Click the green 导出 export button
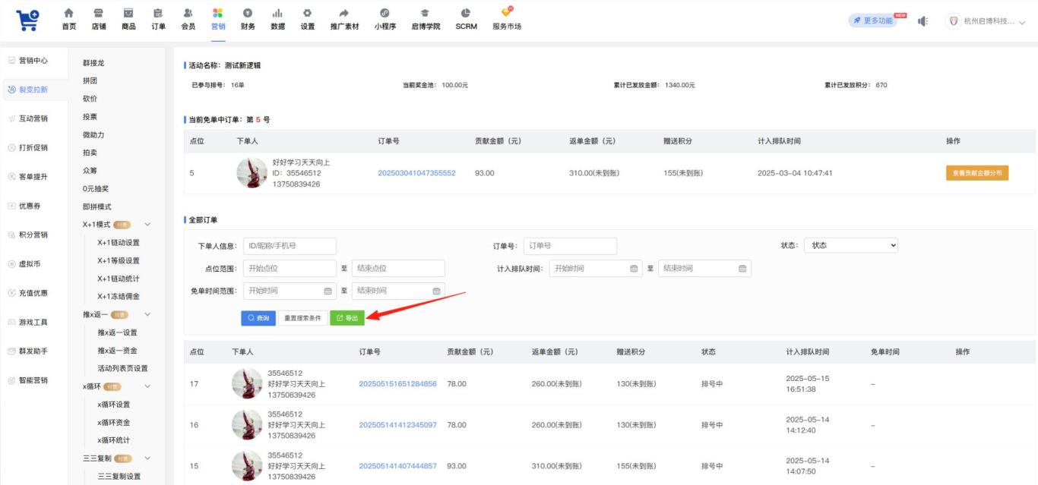 click(347, 318)
